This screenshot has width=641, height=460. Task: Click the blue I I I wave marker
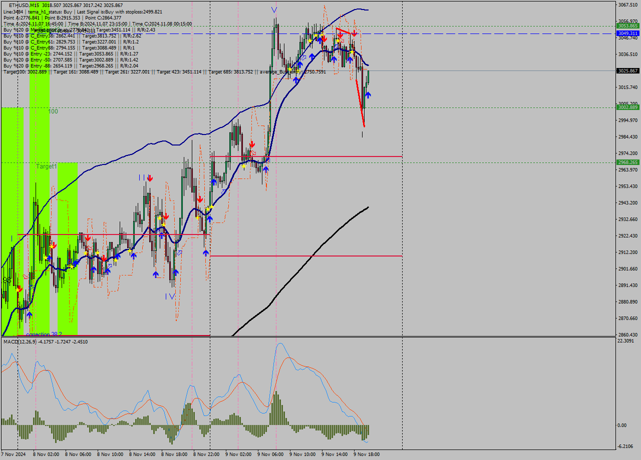145,177
